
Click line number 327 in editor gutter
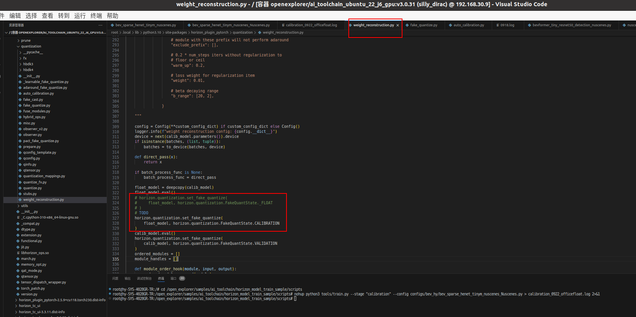click(x=116, y=218)
